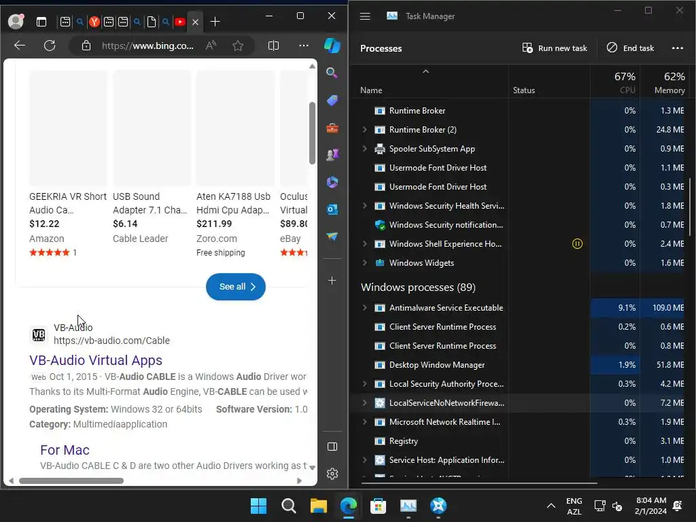Sort processes by the Status column
696x522 pixels.
[x=524, y=90]
